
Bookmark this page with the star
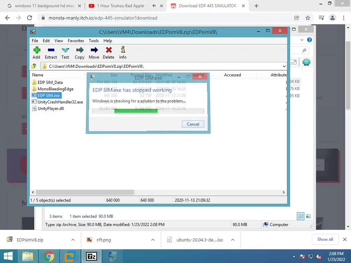308,18
